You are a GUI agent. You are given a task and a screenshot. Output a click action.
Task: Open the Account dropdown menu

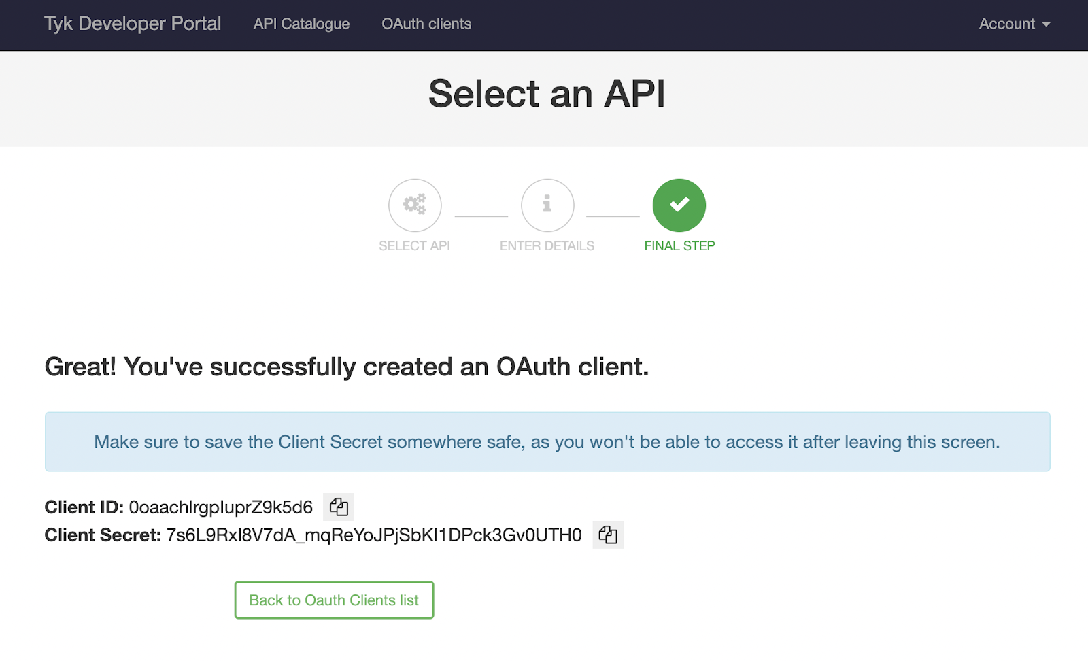tap(1015, 24)
